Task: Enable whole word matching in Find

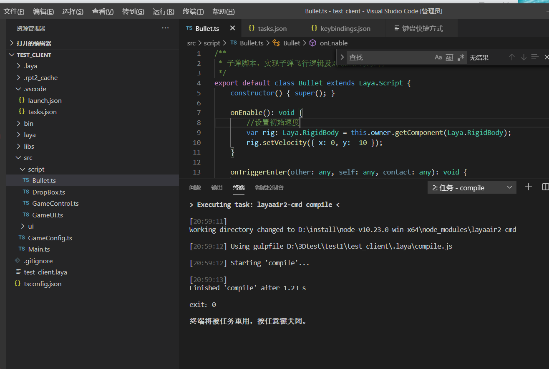Action: [x=449, y=57]
